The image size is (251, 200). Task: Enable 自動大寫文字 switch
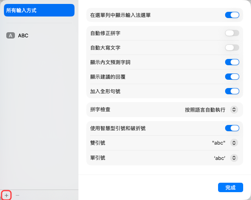[x=232, y=48]
